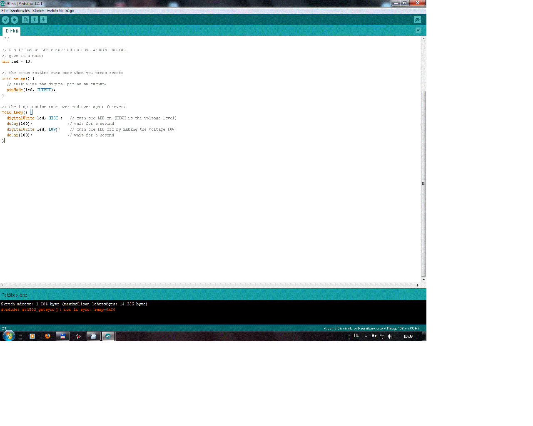Open the Serial Monitor icon
This screenshot has height=426, width=533.
click(x=417, y=20)
